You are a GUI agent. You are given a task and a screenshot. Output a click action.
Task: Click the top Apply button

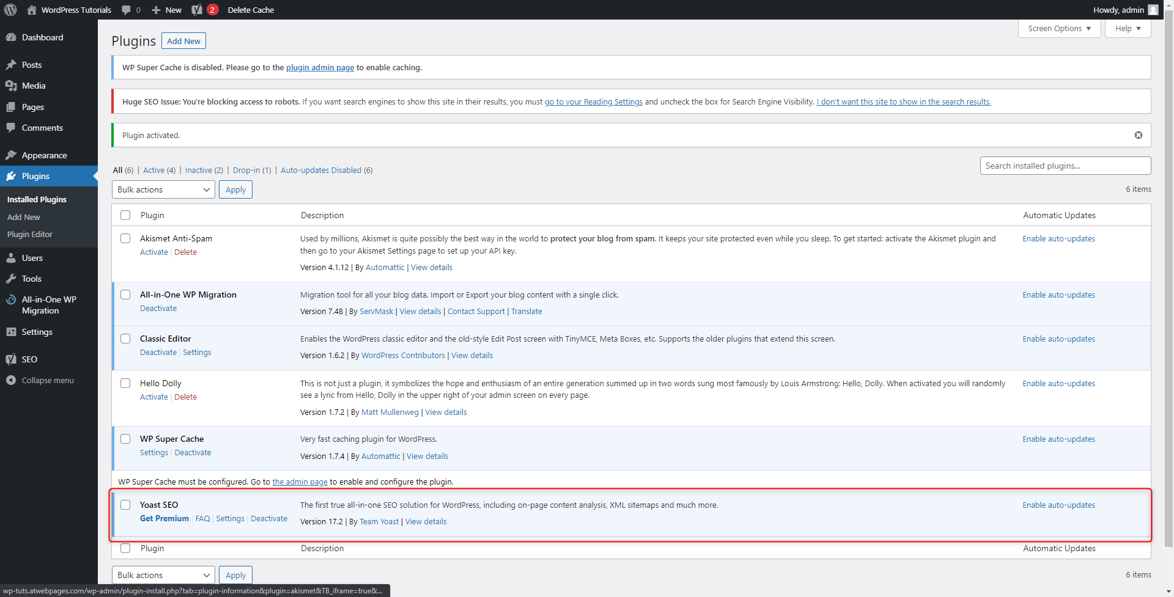point(235,189)
